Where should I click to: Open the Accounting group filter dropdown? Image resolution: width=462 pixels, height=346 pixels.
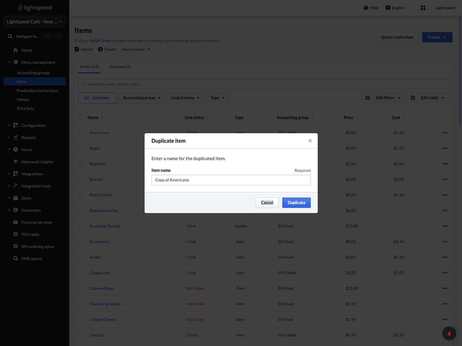tap(142, 98)
